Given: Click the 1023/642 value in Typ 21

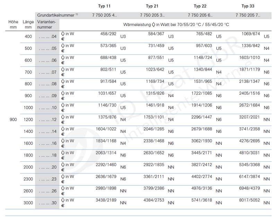Looking at the screenshot, I should [x=155, y=69].
